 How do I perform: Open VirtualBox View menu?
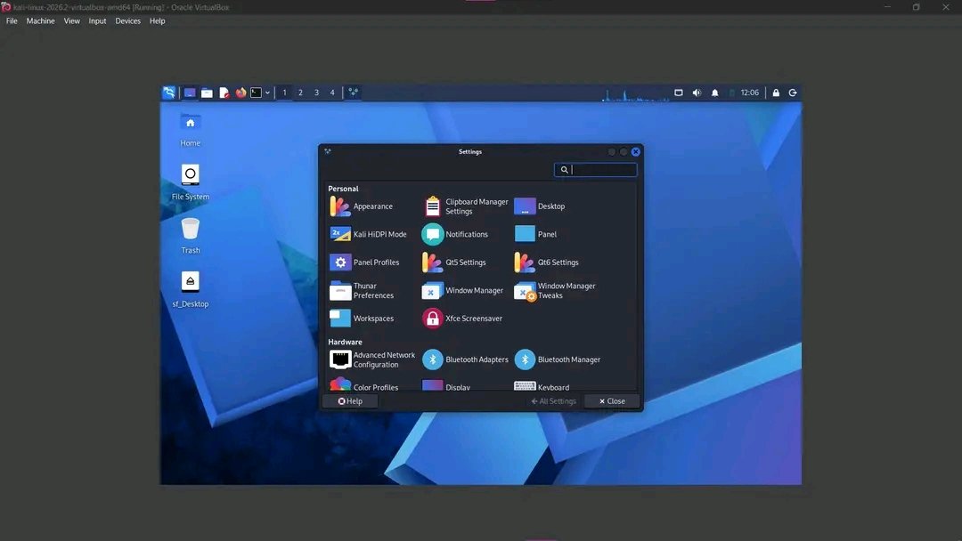click(x=72, y=20)
